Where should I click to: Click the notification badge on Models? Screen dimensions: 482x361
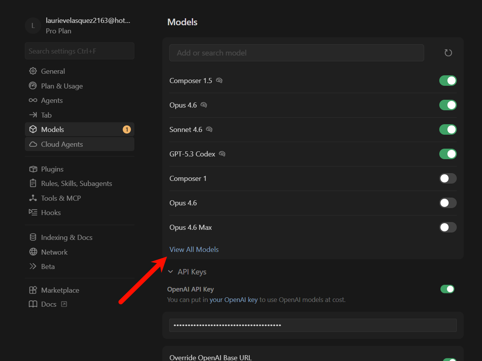[127, 130]
